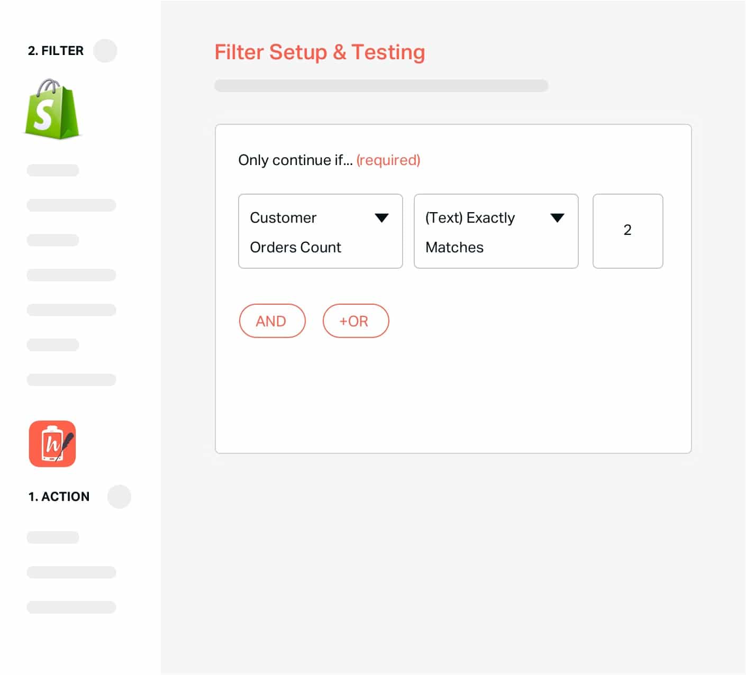
Task: Open the 1. ACTION step label
Action: tap(59, 497)
